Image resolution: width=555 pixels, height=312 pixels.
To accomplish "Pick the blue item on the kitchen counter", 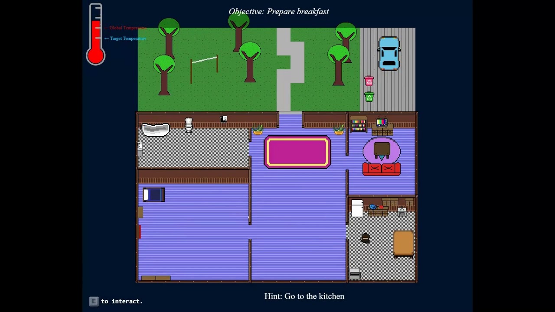I will (x=373, y=207).
